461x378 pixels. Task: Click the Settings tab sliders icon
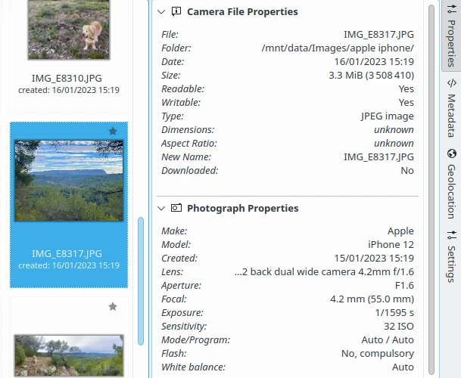(451, 234)
